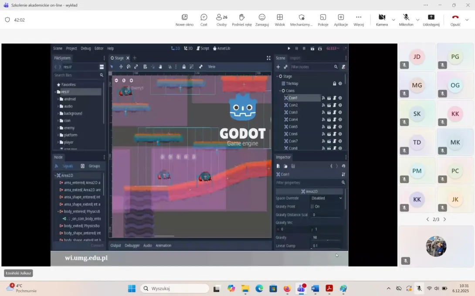The image size is (475, 296).
Task: Pop out meeting with Nowe okno
Action: (x=184, y=20)
